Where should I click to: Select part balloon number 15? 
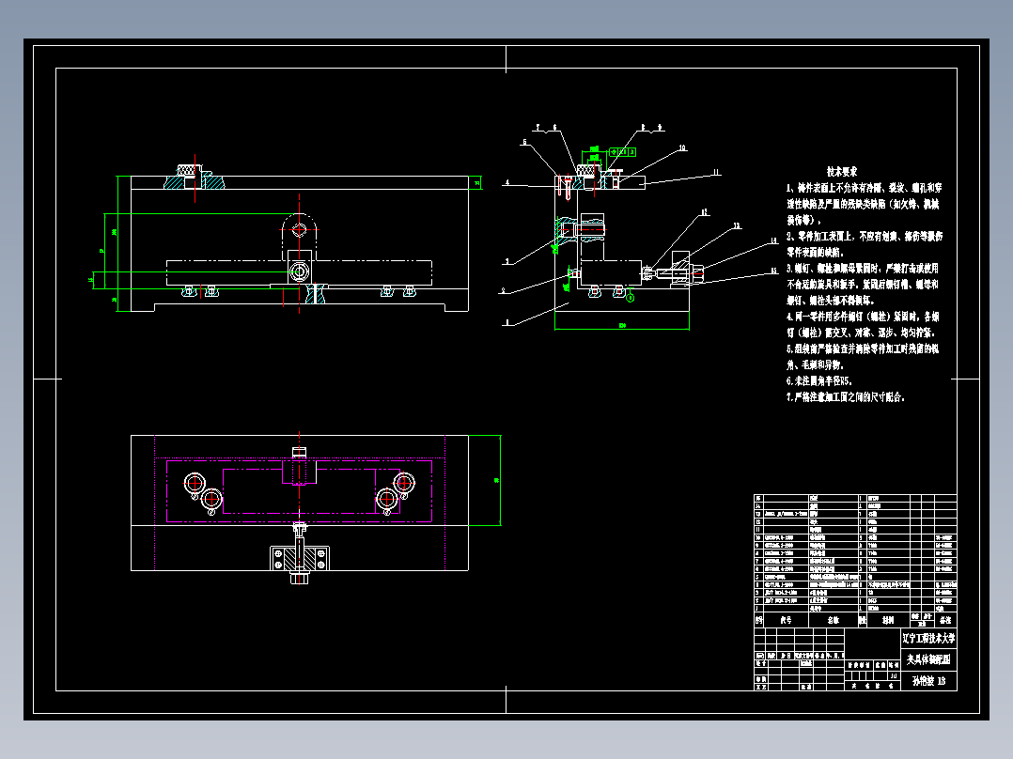pyautogui.click(x=773, y=271)
